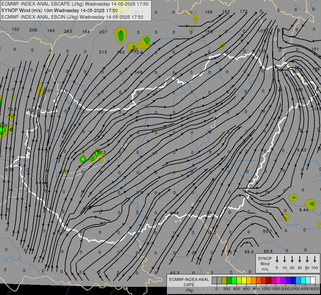
Task: Click the map value 9.38
Action: coord(9,169)
